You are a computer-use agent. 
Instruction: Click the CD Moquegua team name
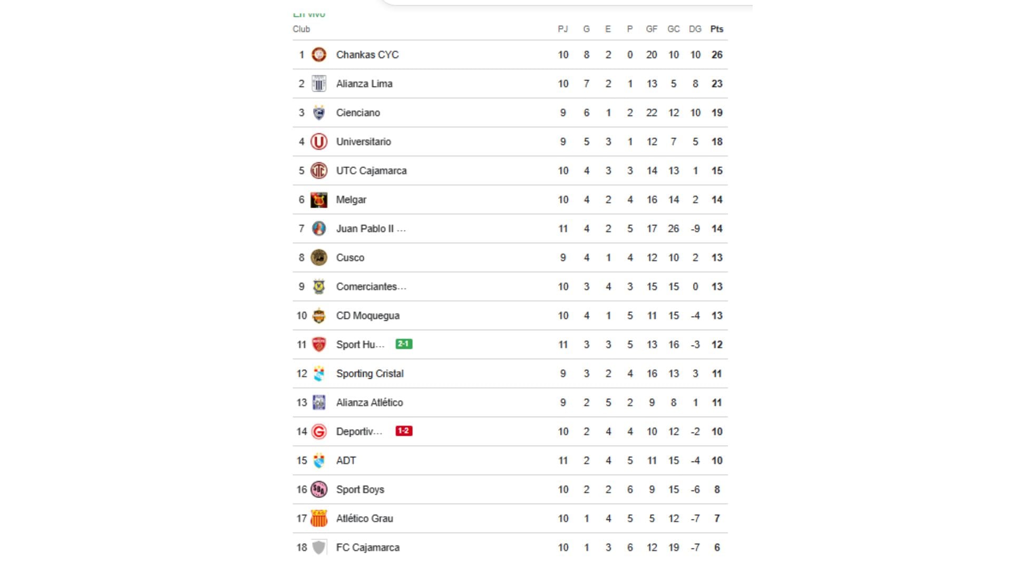click(x=368, y=315)
